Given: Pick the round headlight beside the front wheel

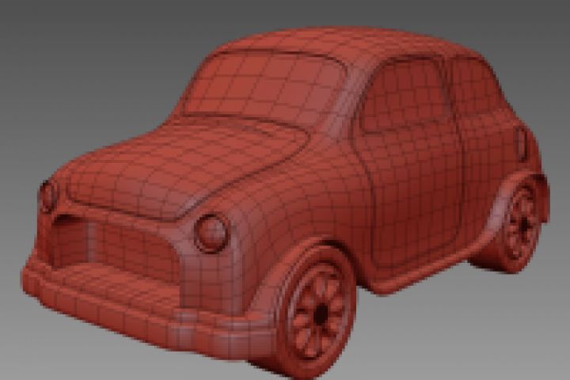Looking at the screenshot, I should click(211, 233).
